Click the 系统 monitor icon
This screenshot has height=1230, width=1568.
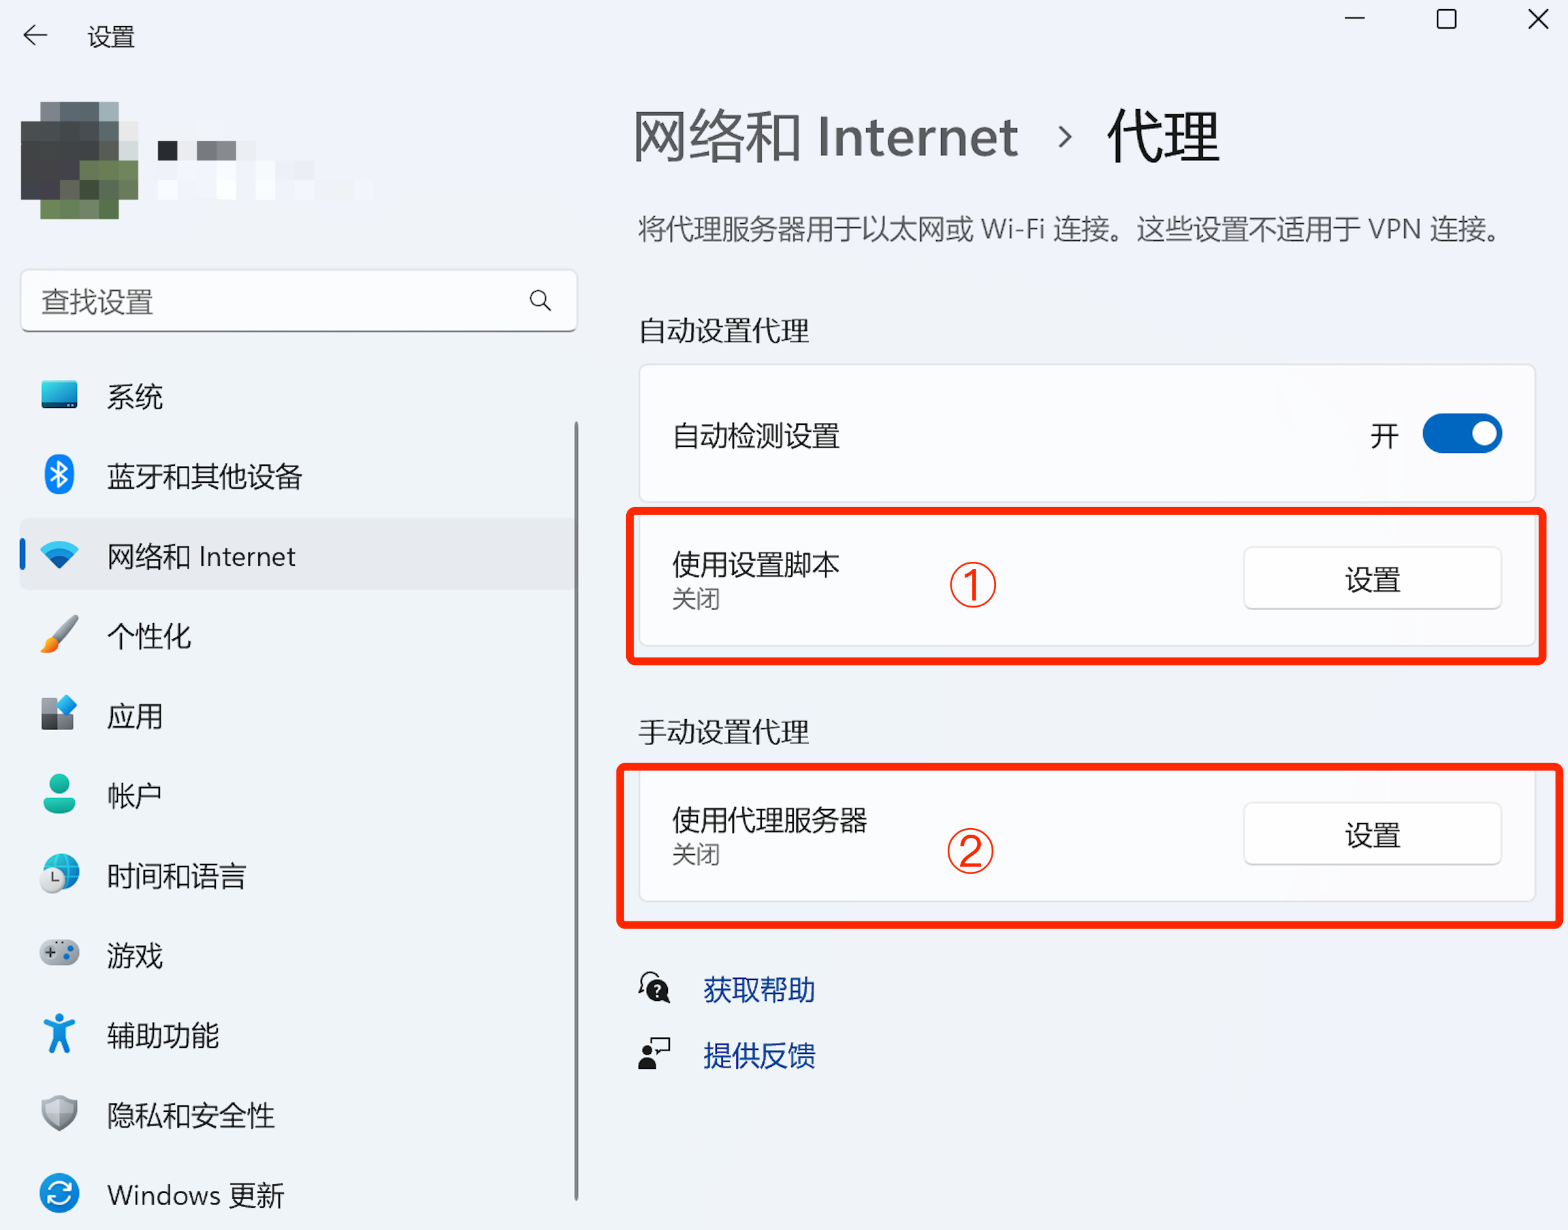[59, 395]
